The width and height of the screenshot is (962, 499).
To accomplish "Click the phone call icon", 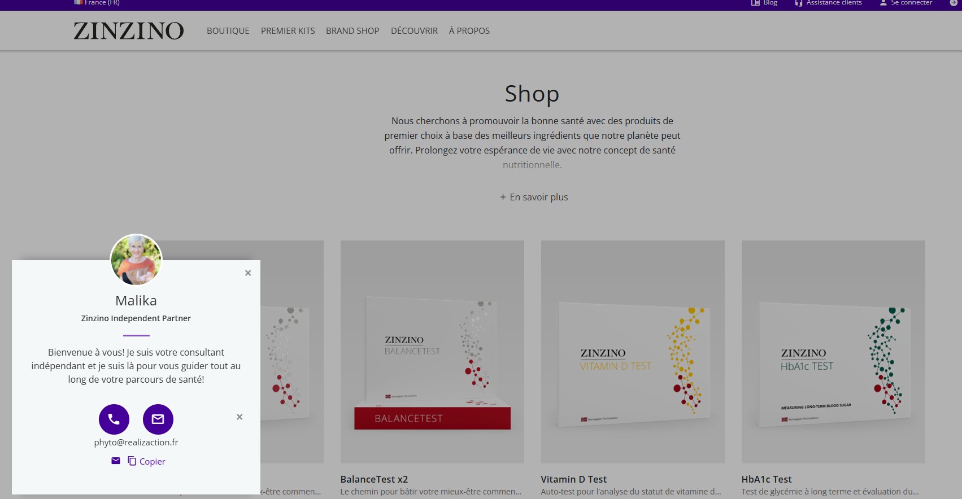I will [114, 419].
